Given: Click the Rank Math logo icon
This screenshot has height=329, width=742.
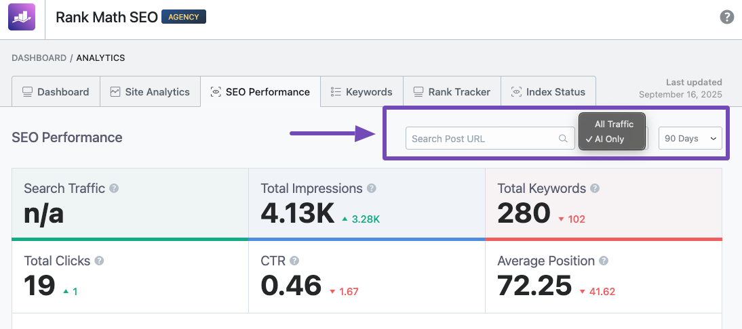Looking at the screenshot, I should 21,17.
